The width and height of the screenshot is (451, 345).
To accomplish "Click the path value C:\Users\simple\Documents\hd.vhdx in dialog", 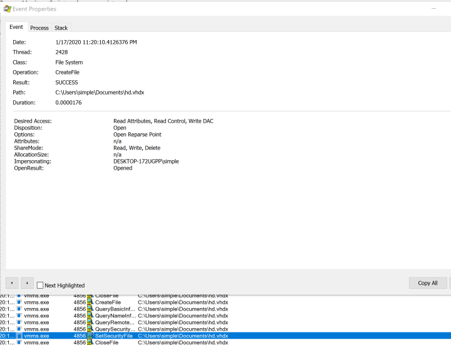I will 99,93.
